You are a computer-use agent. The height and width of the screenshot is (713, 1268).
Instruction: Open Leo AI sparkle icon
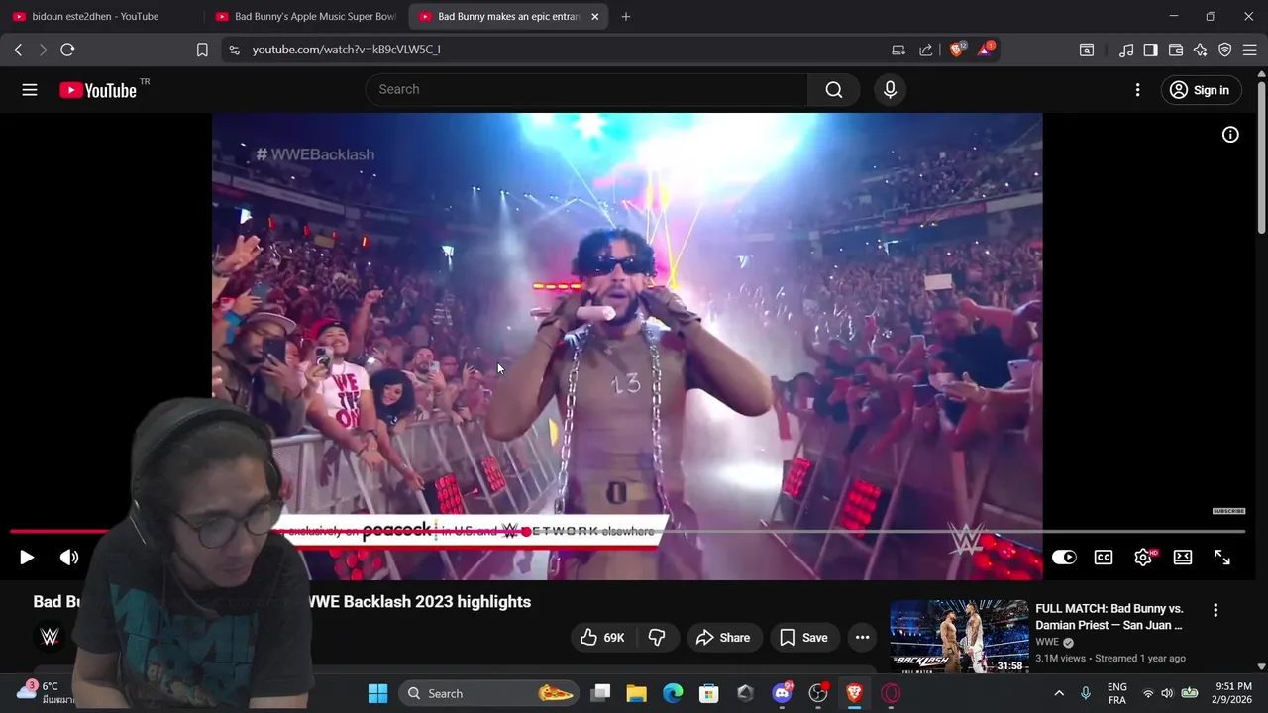(x=1201, y=50)
